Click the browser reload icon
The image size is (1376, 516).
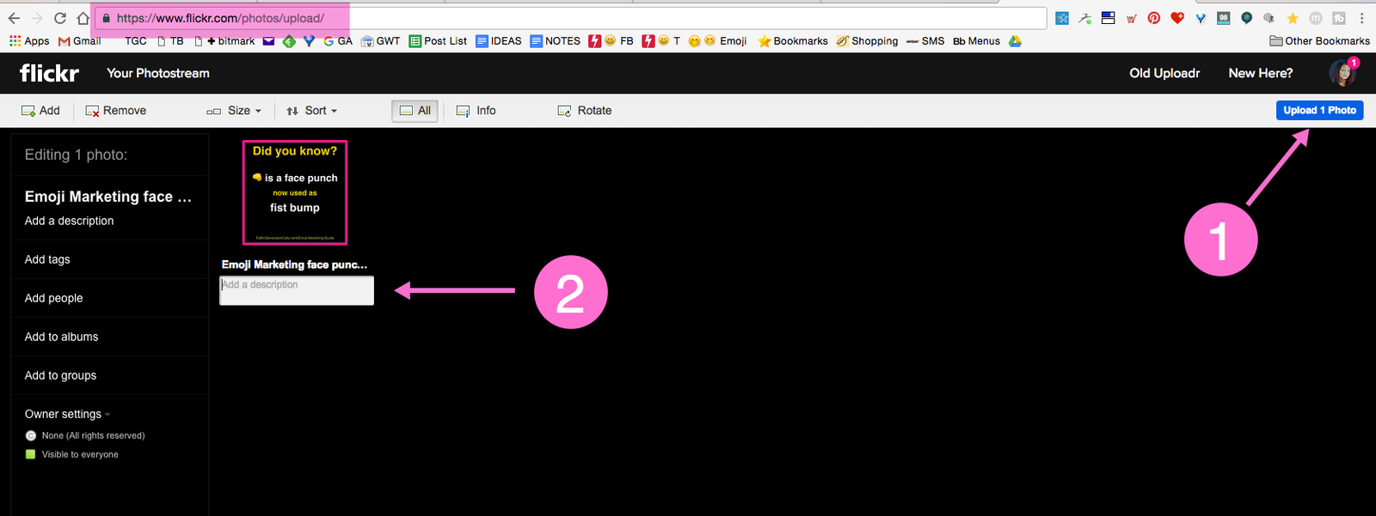[x=60, y=18]
